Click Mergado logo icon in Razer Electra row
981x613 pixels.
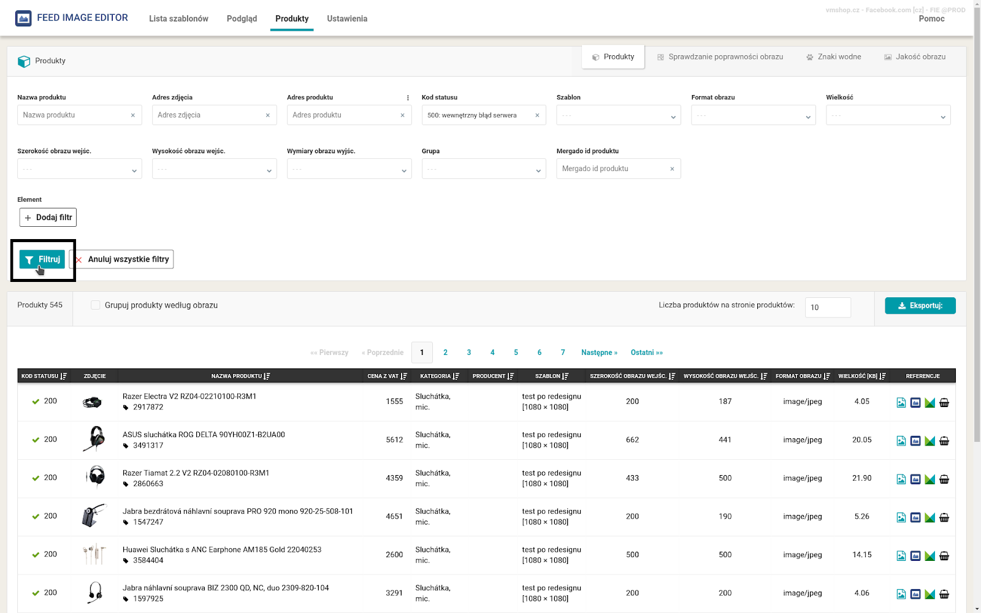(930, 403)
